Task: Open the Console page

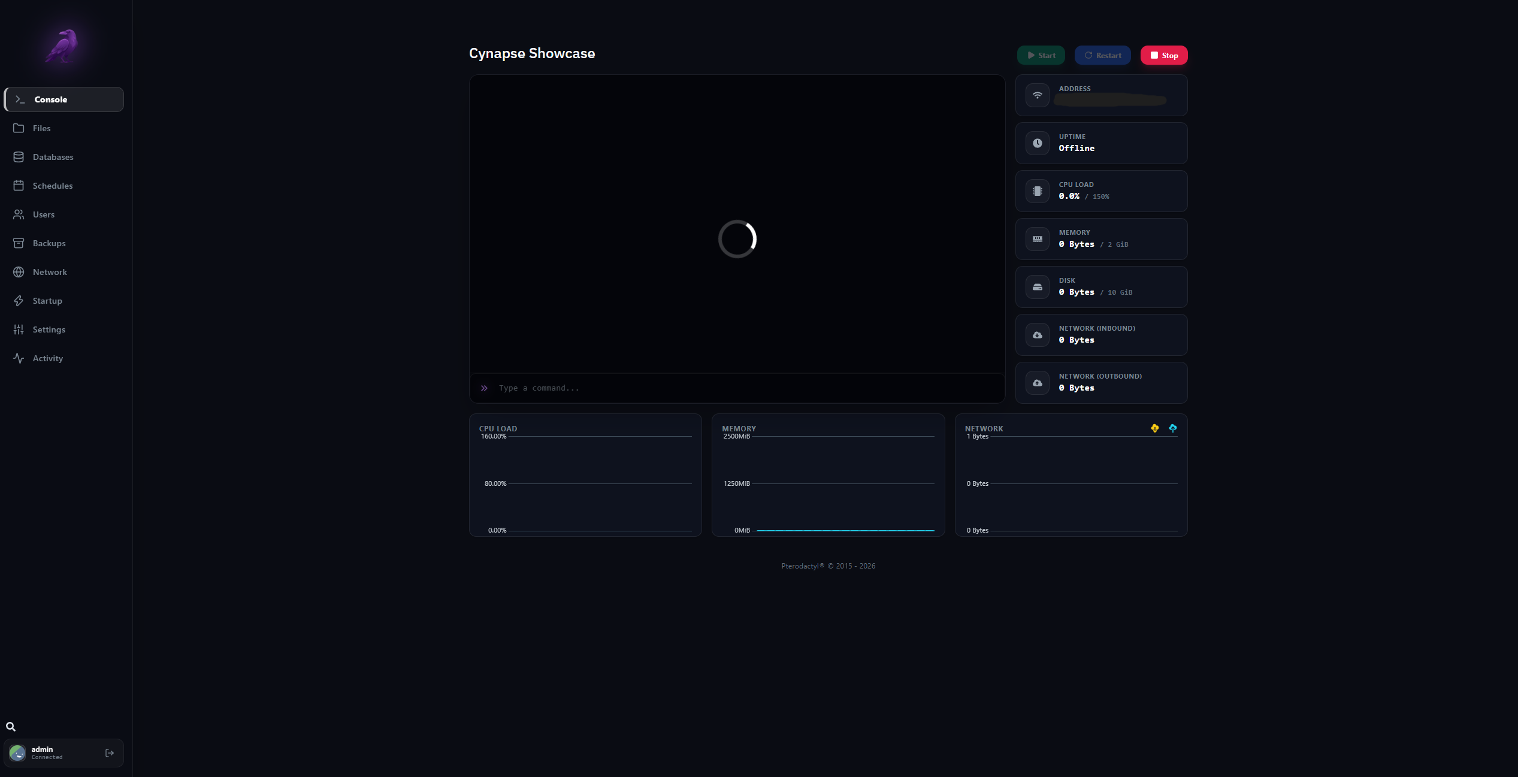Action: click(x=64, y=99)
